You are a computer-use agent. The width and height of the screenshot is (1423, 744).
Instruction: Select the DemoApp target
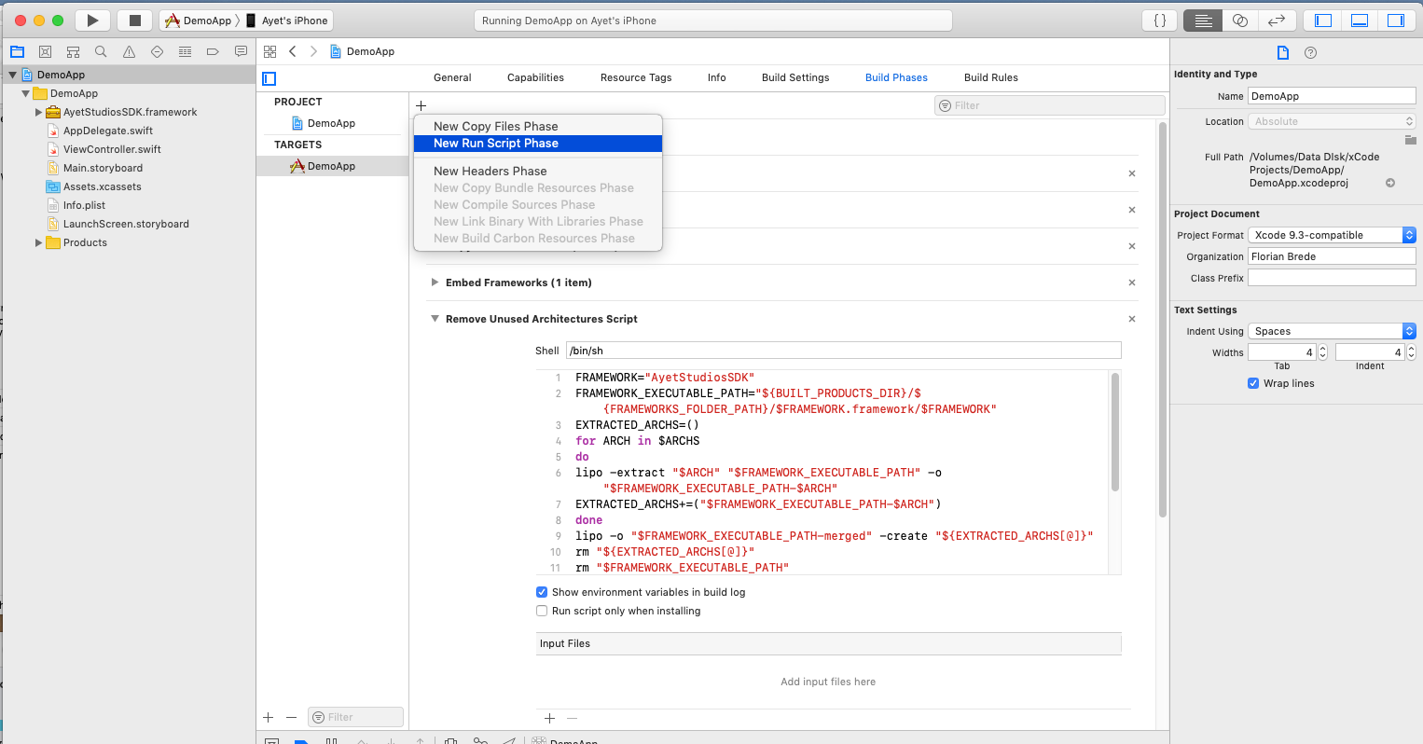(x=332, y=166)
